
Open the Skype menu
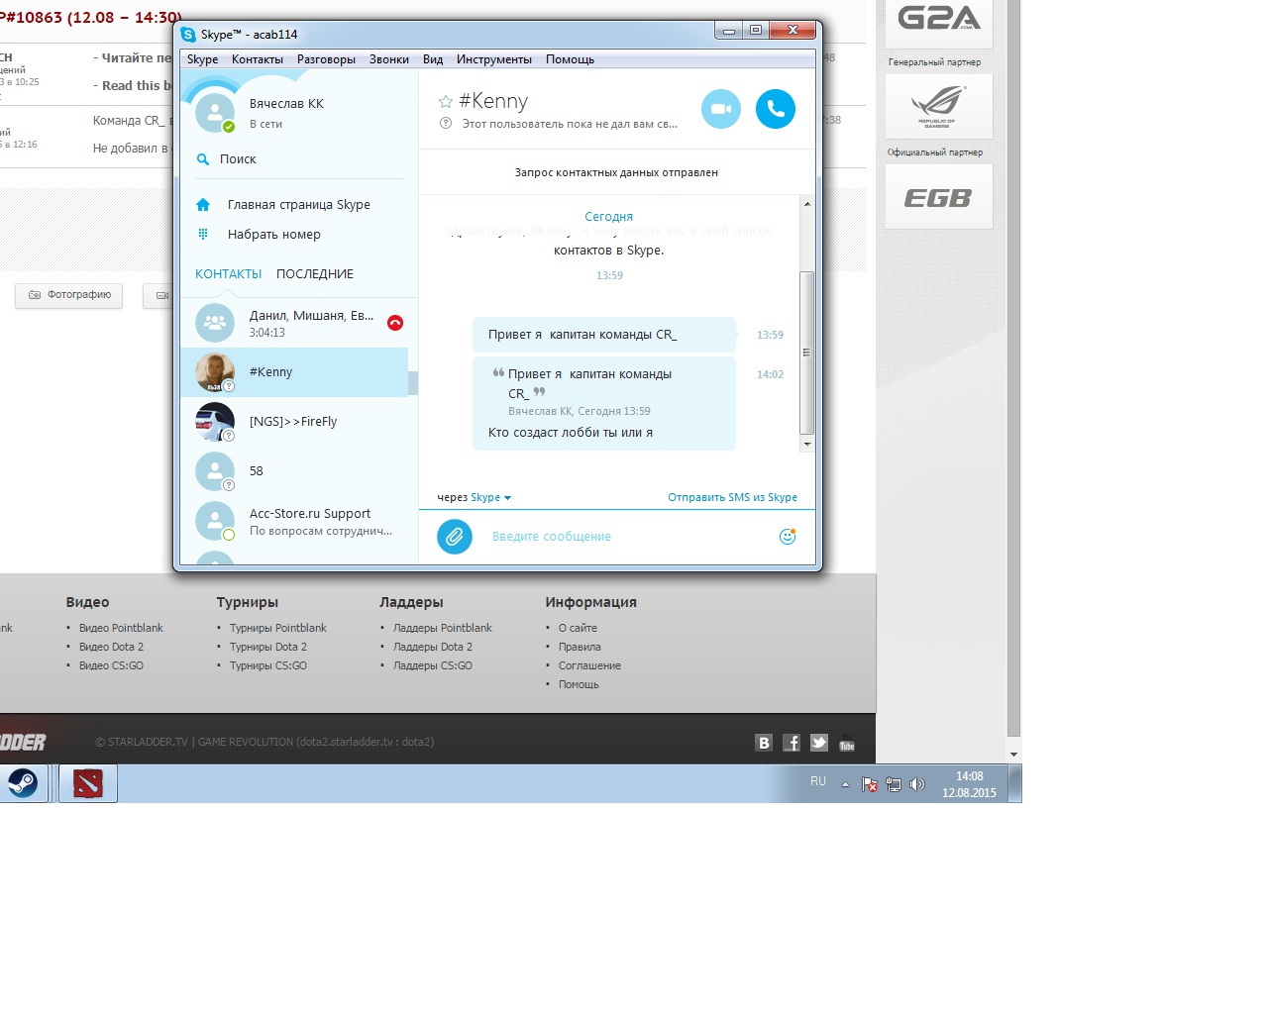[202, 59]
